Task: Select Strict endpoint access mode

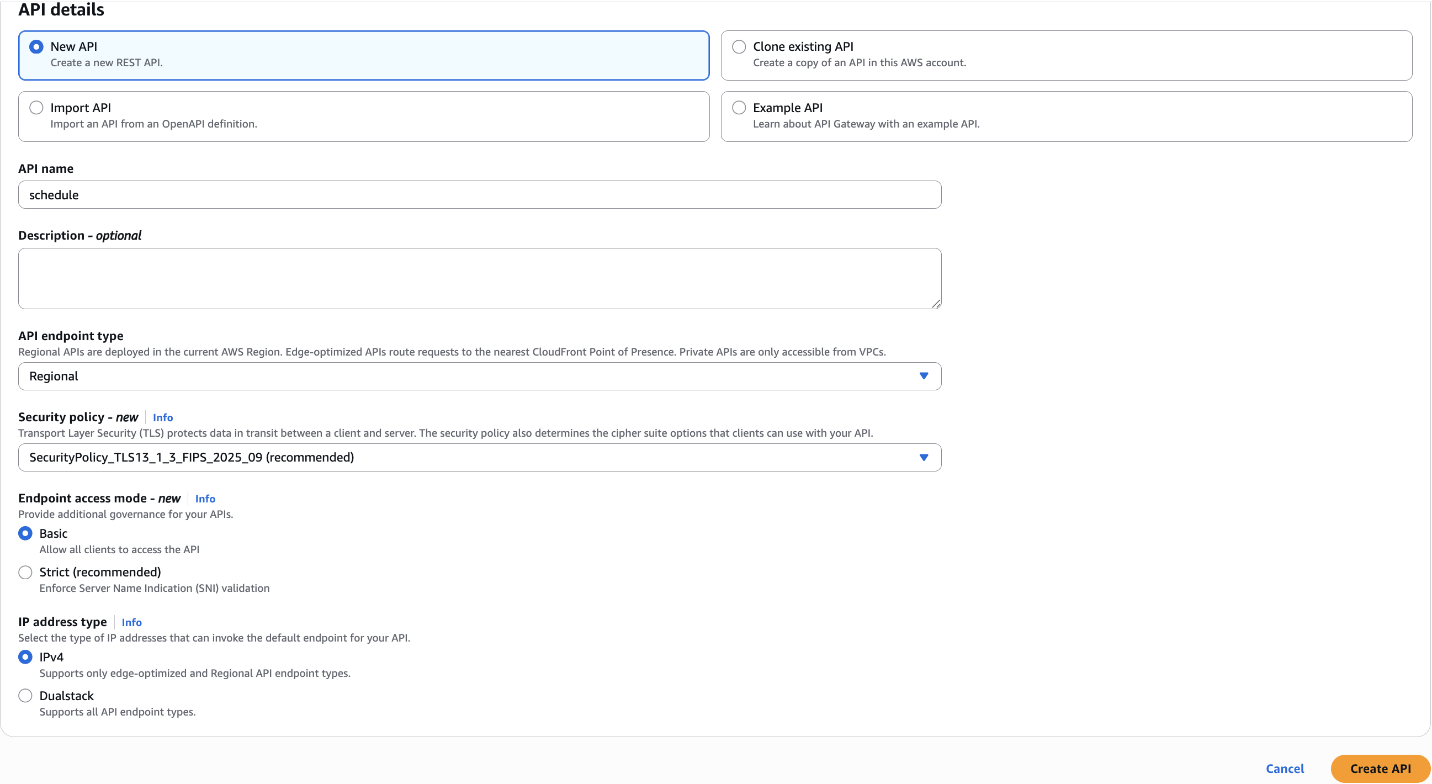Action: (x=25, y=571)
